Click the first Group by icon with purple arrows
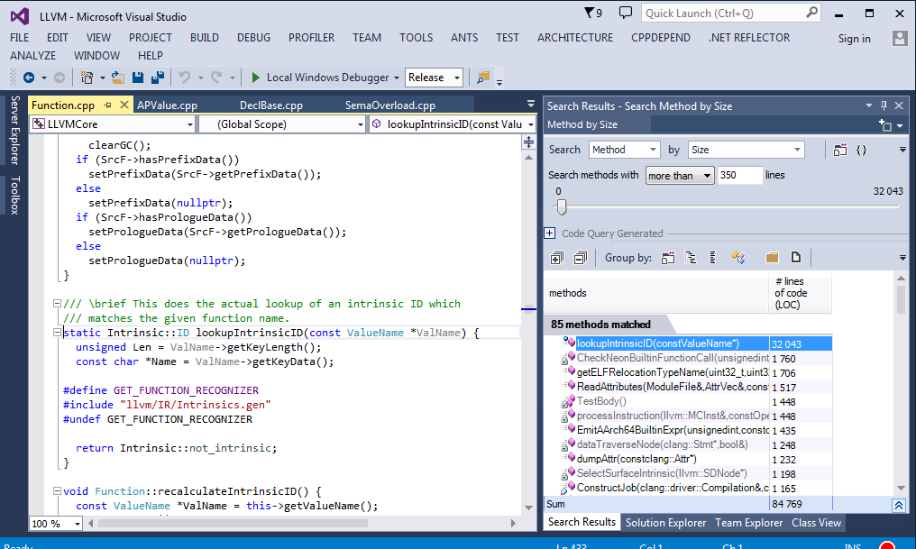Viewport: 916px width, 549px height. [x=668, y=258]
